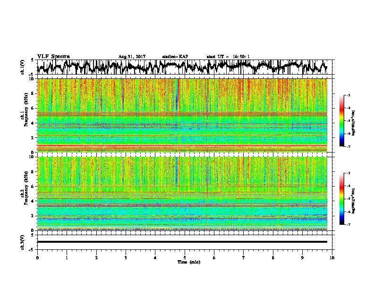The width and height of the screenshot is (374, 289).
Task: Click the ch.2 color scale bar
Action: click(x=341, y=199)
